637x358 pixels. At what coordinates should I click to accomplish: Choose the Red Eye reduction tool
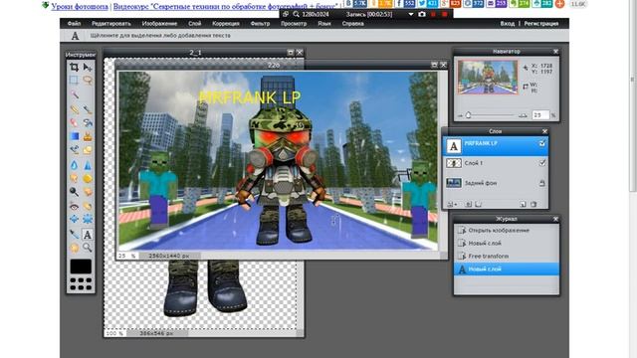(74, 207)
